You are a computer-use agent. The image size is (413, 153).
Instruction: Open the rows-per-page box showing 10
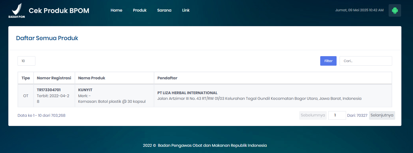26,61
